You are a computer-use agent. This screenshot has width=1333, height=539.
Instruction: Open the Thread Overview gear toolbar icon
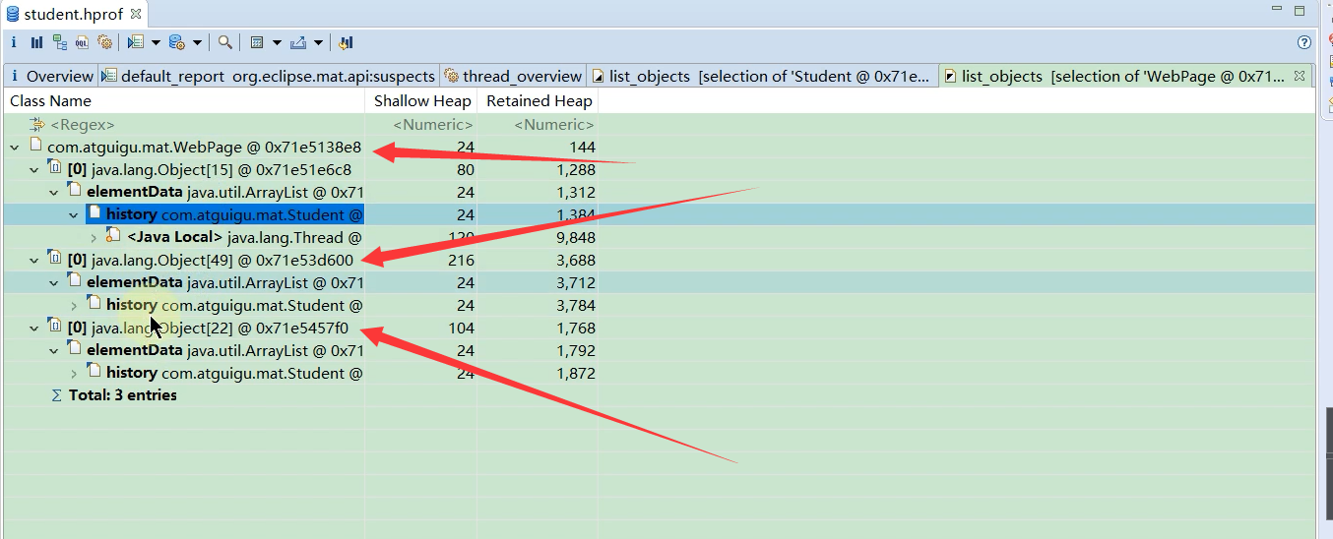pyautogui.click(x=104, y=42)
